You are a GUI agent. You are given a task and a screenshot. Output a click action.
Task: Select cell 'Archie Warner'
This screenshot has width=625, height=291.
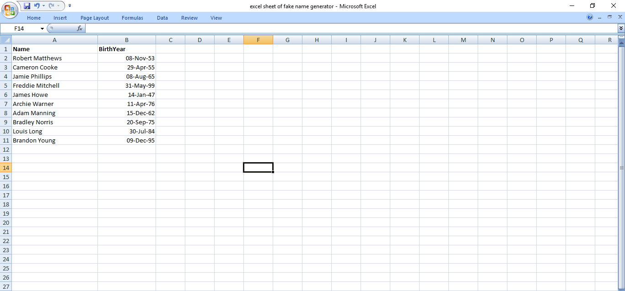point(54,104)
